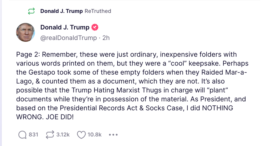The image size is (265, 146).
Task: Click the word "Gestapo" in the post
Action: [x=39, y=72]
